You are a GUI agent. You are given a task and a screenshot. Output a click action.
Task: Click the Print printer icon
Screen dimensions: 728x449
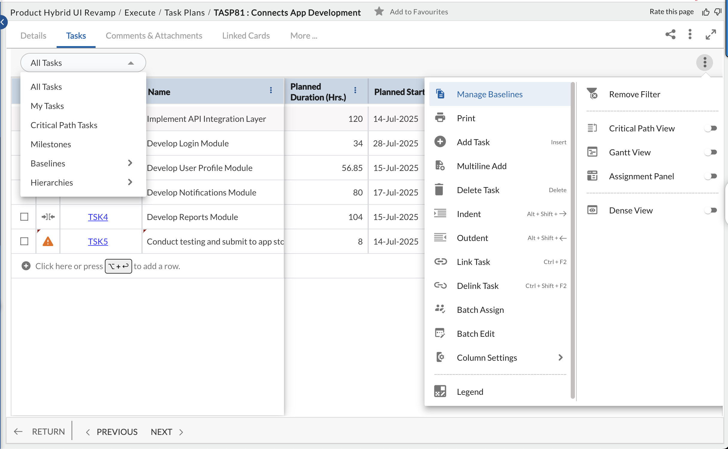coord(440,118)
